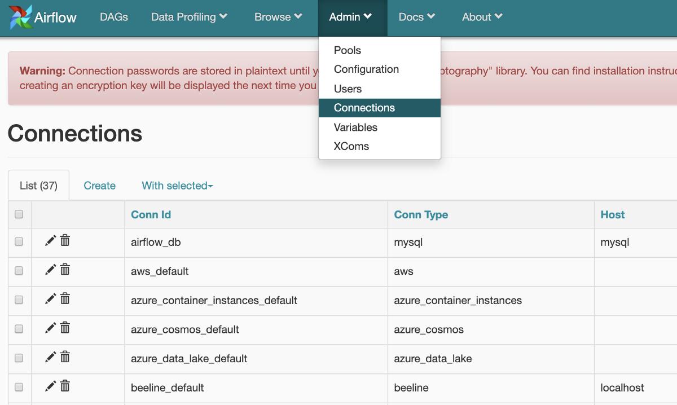Delete the airflow_db connection using trash icon
Image resolution: width=677 pixels, height=405 pixels.
65,241
